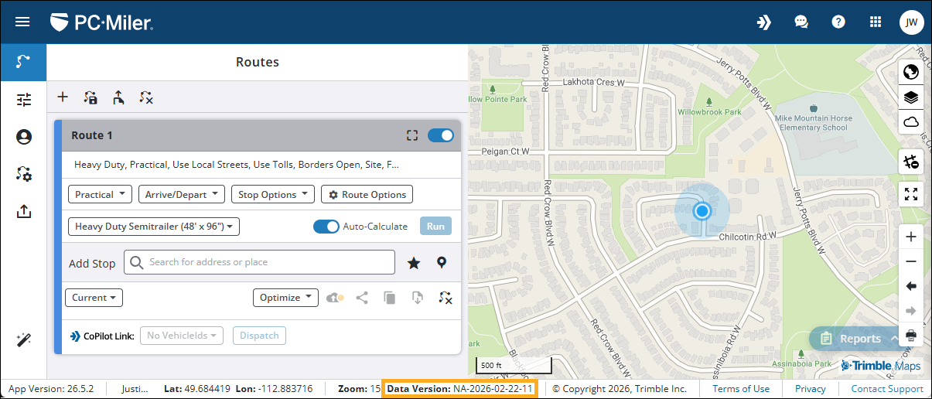932x399 pixels.
Task: Click the save routes toolbar icon
Action: pyautogui.click(x=90, y=97)
